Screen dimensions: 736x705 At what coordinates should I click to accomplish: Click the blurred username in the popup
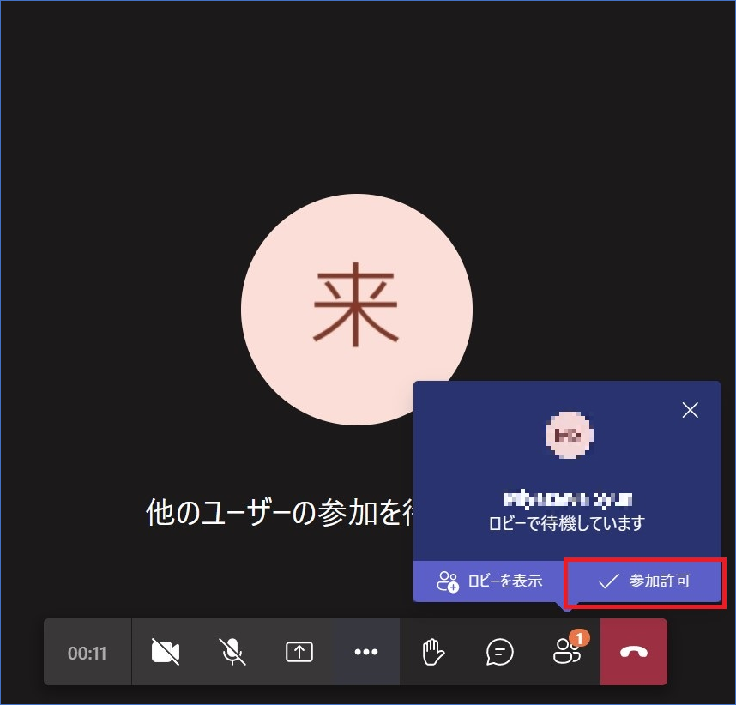[x=568, y=498]
